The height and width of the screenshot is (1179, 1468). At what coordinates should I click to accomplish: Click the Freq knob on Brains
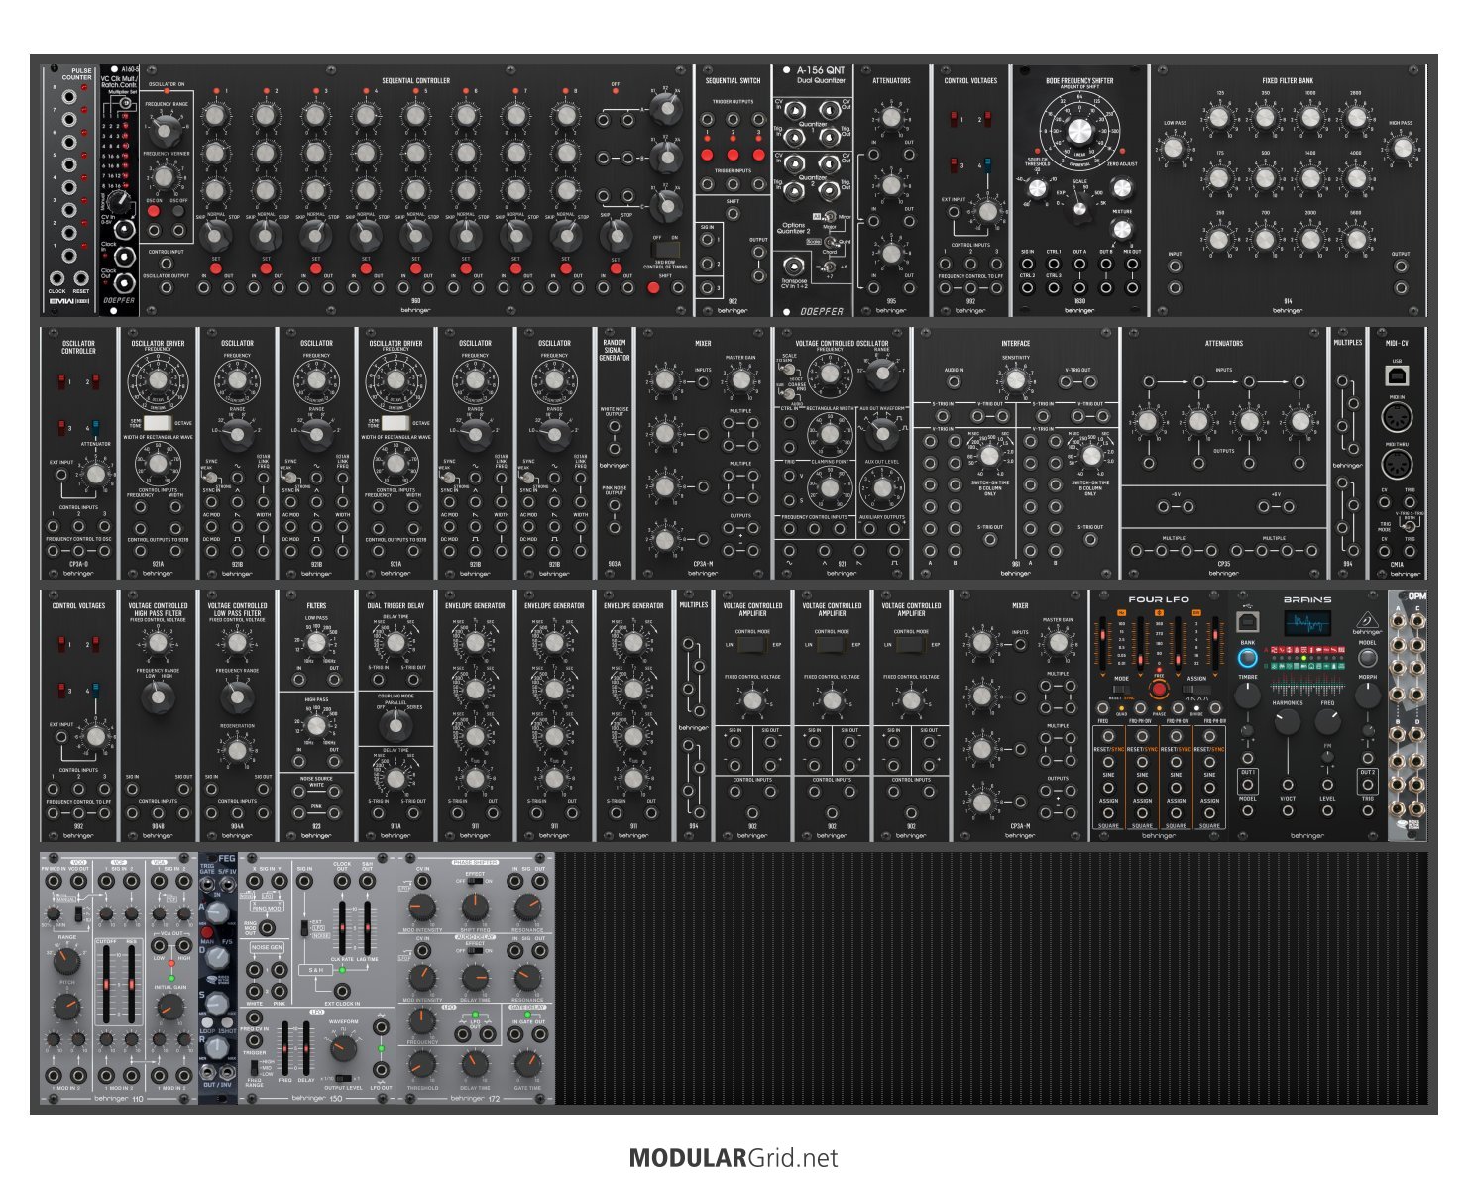[x=1327, y=722]
